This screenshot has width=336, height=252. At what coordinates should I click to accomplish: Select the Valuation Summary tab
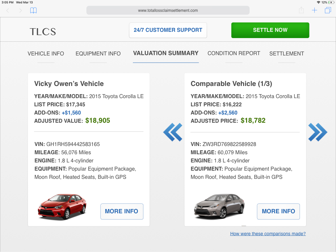(x=166, y=53)
